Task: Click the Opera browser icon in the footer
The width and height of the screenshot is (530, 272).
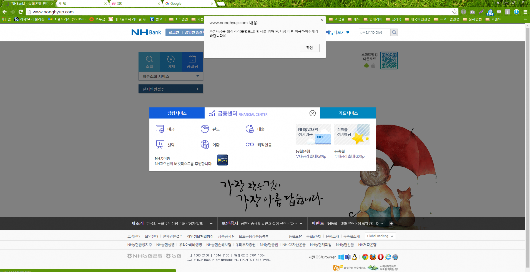Action: tap(380, 257)
